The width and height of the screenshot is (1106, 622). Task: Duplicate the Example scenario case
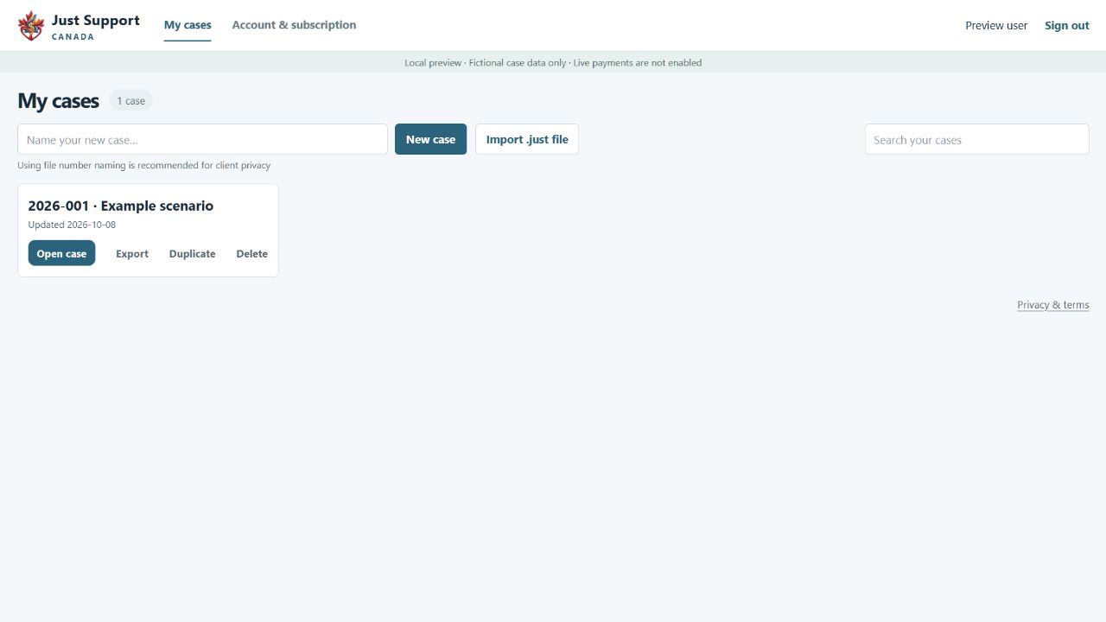[192, 254]
